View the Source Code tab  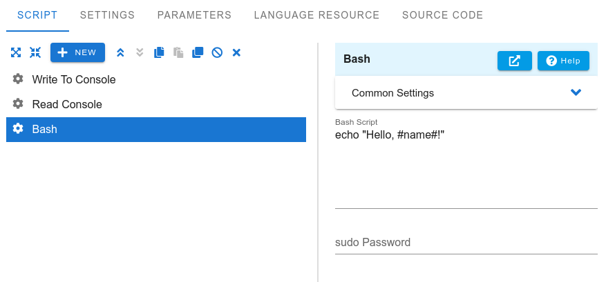click(x=442, y=15)
